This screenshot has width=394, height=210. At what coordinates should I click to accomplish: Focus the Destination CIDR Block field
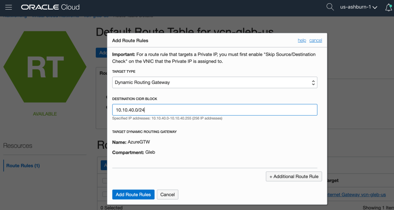pos(214,110)
